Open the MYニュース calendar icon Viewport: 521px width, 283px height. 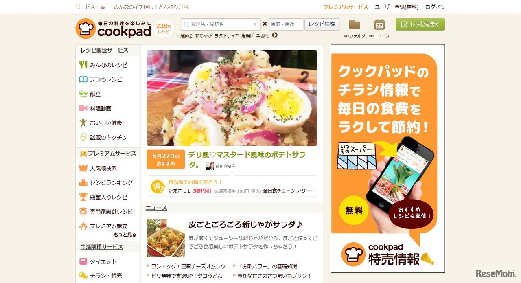[x=379, y=24]
